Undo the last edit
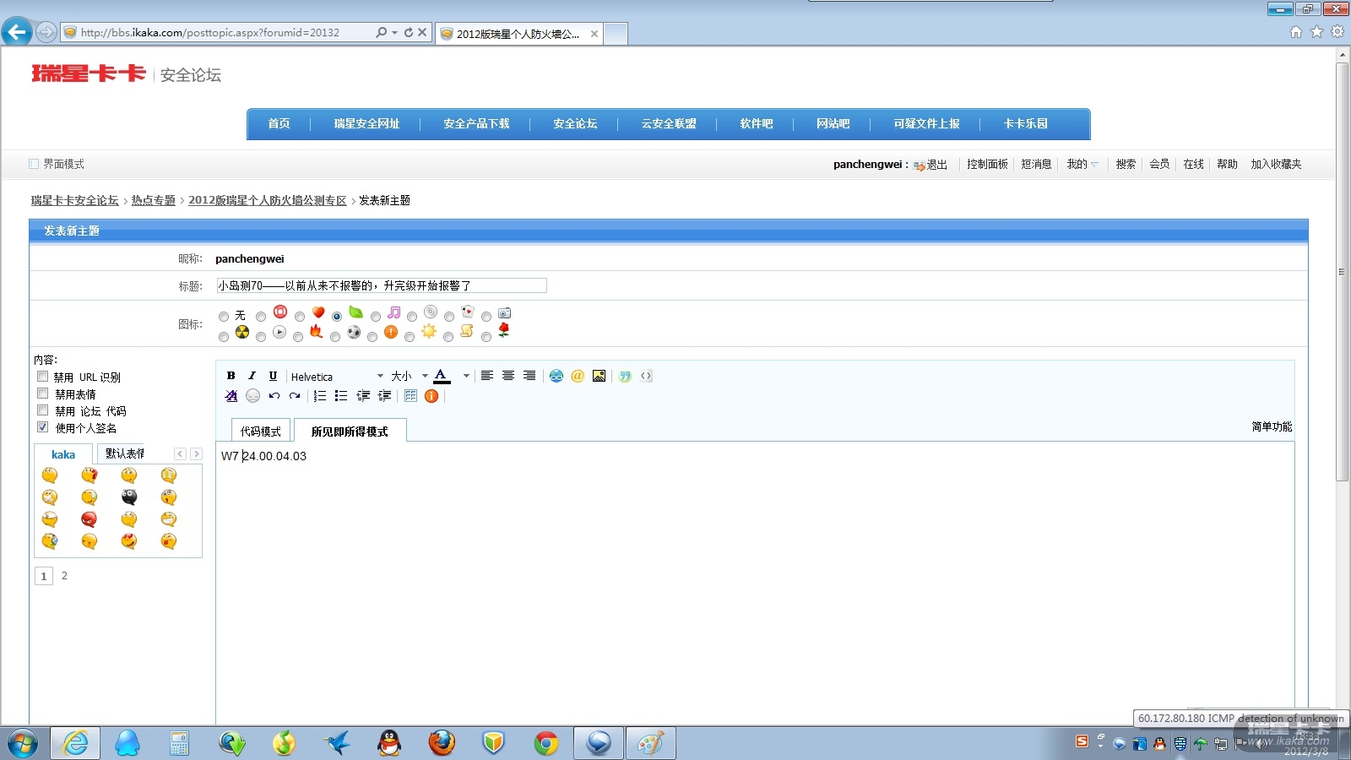The height and width of the screenshot is (760, 1351). pos(274,396)
